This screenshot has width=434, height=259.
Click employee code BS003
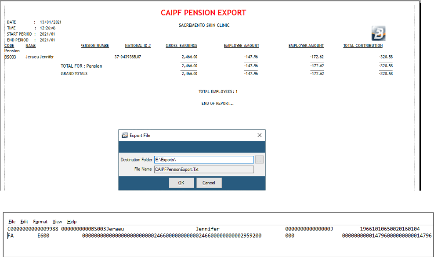[x=10, y=57]
